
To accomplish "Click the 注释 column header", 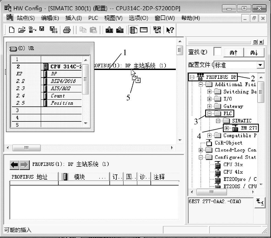I will pos(165,177).
